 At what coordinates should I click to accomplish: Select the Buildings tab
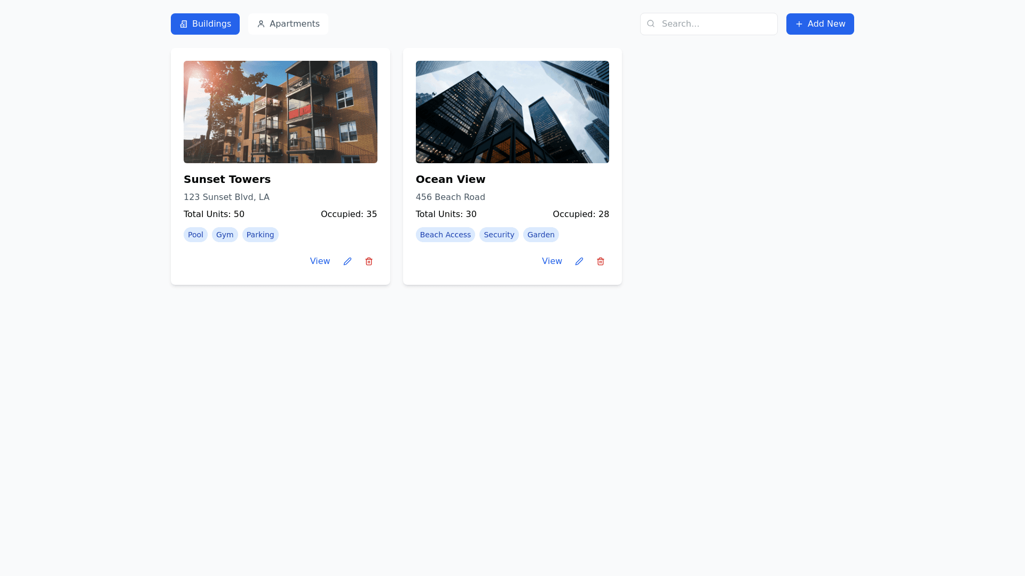206,24
